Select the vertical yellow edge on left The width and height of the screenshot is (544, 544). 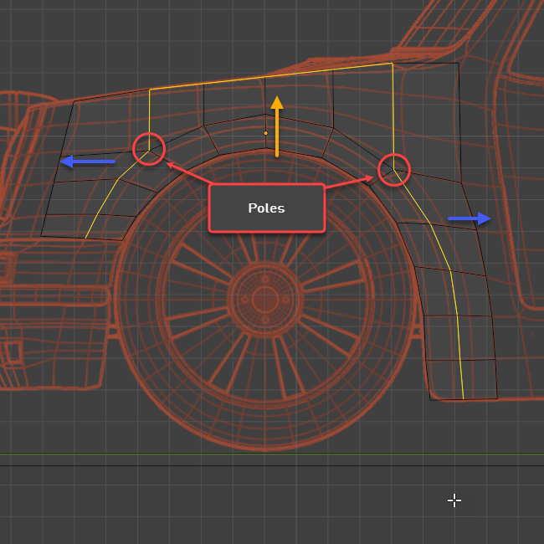(x=150, y=119)
